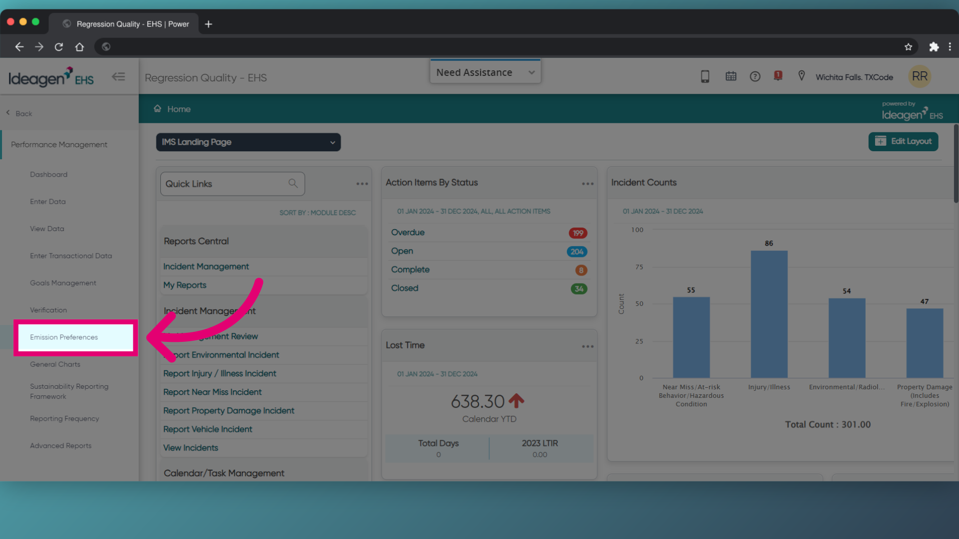959x539 pixels.
Task: Click Closed action items row
Action: coord(489,288)
